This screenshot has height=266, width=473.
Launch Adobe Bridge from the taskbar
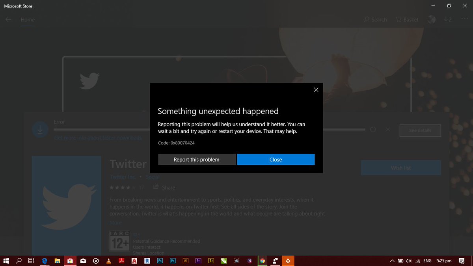coord(211,260)
